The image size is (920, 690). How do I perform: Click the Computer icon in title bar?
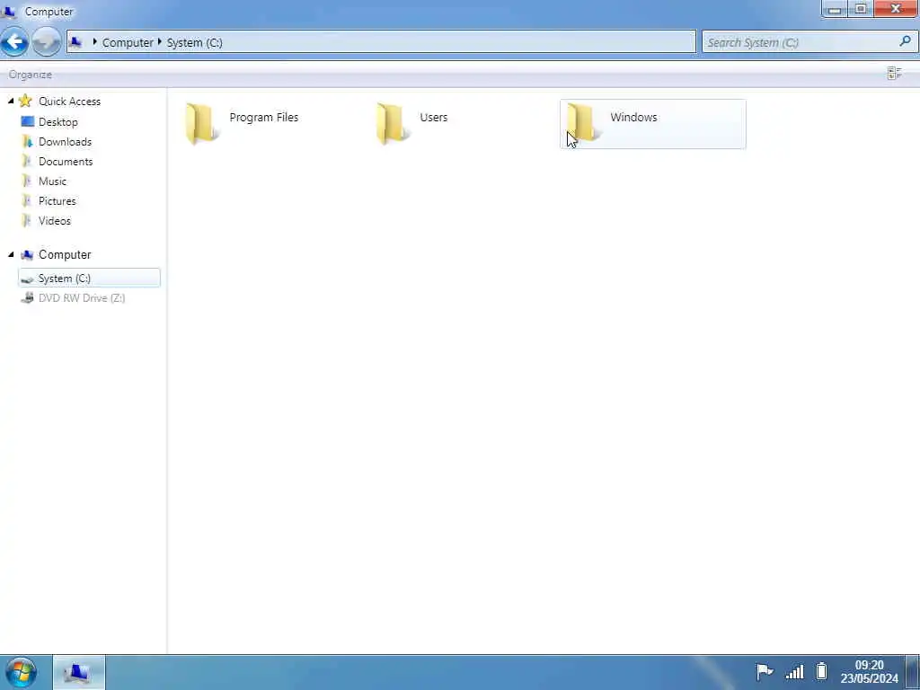click(x=9, y=11)
